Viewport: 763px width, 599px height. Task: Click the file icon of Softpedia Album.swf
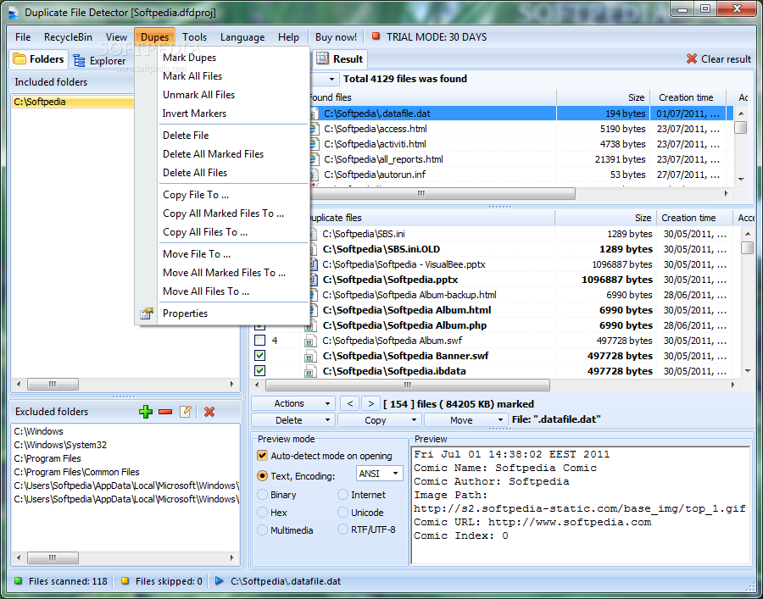310,341
